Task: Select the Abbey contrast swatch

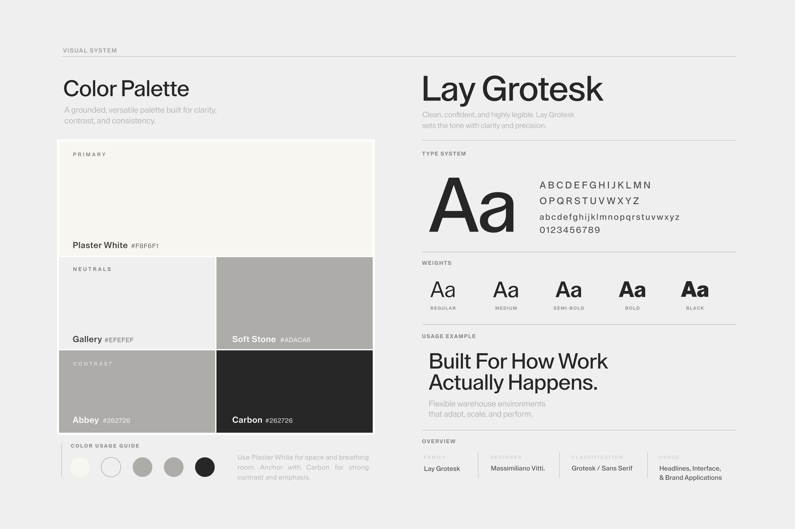Action: tap(137, 391)
